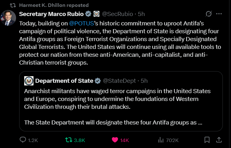Viewport: 231px width, 148px height.
Task: Unlike the post with 14K likes
Action: tap(115, 140)
